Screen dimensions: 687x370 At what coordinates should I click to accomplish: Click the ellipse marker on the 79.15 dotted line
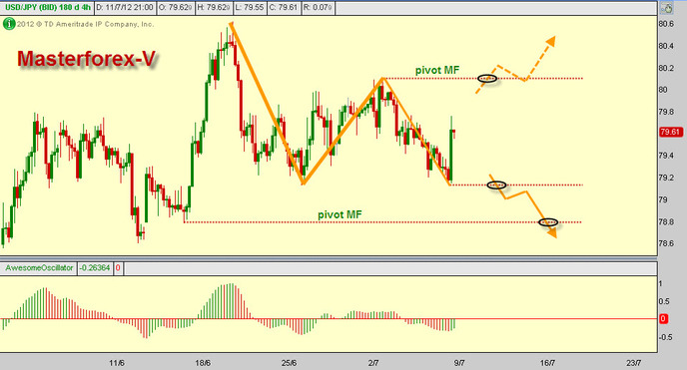point(497,185)
